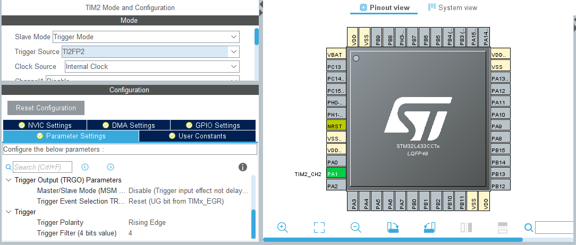Go to next search result arrow

pos(110,167)
